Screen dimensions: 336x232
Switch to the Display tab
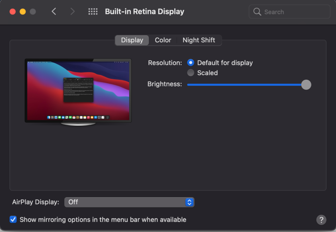132,40
